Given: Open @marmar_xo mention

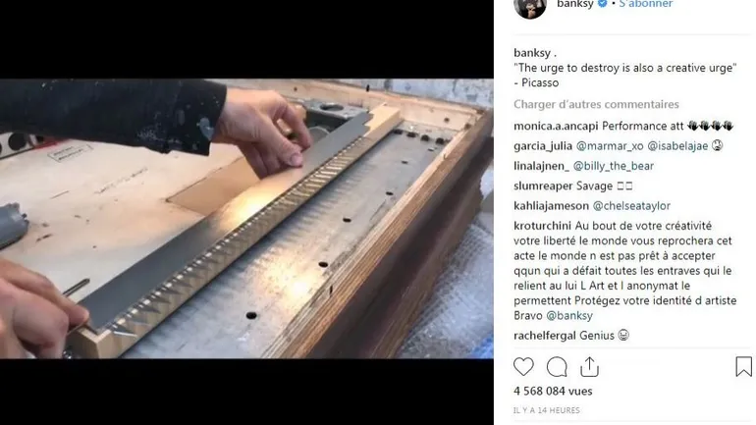Looking at the screenshot, I should 610,146.
